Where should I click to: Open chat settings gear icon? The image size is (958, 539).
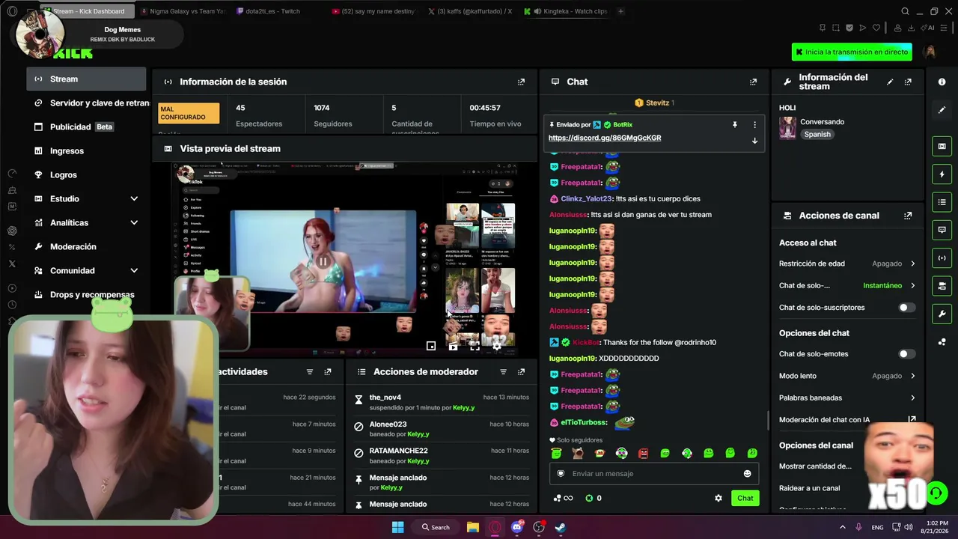(x=718, y=498)
